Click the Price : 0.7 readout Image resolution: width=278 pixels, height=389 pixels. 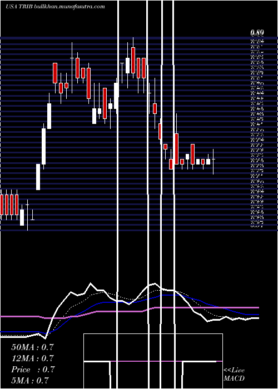click(x=32, y=370)
